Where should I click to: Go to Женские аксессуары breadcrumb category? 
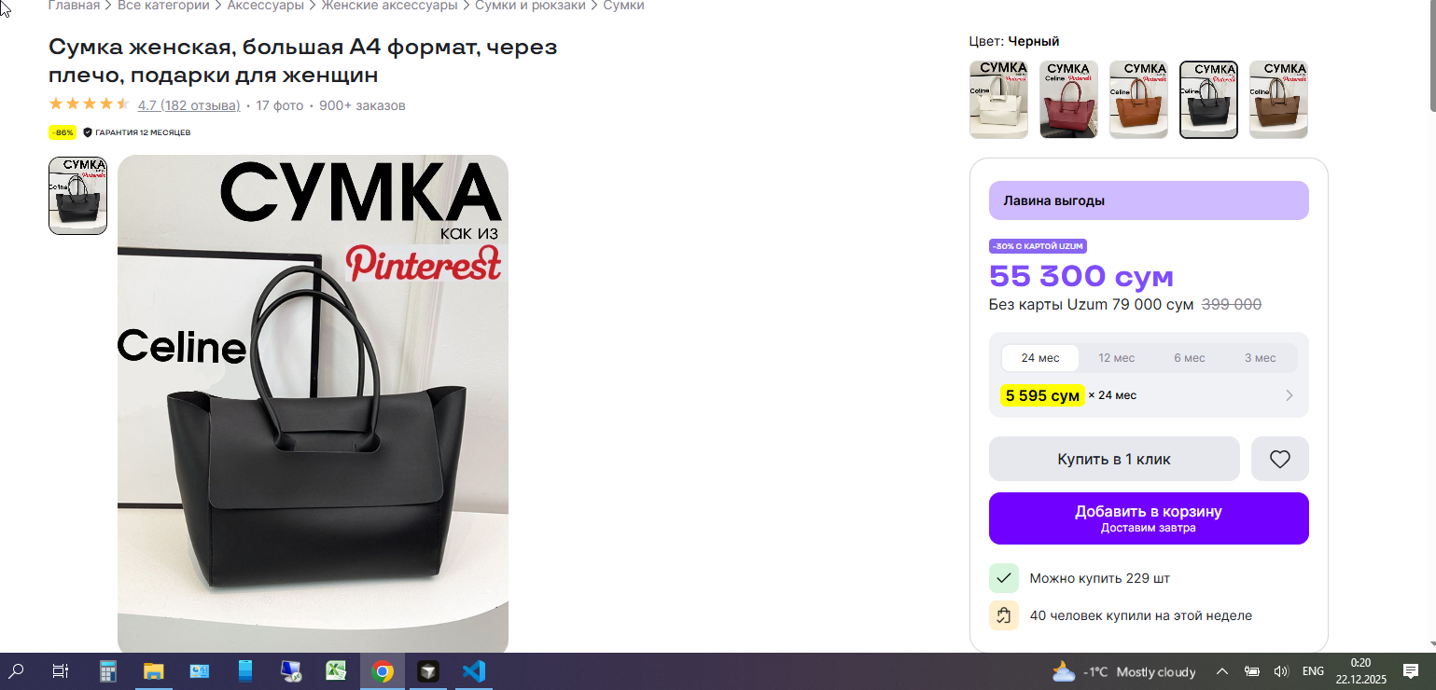389,6
